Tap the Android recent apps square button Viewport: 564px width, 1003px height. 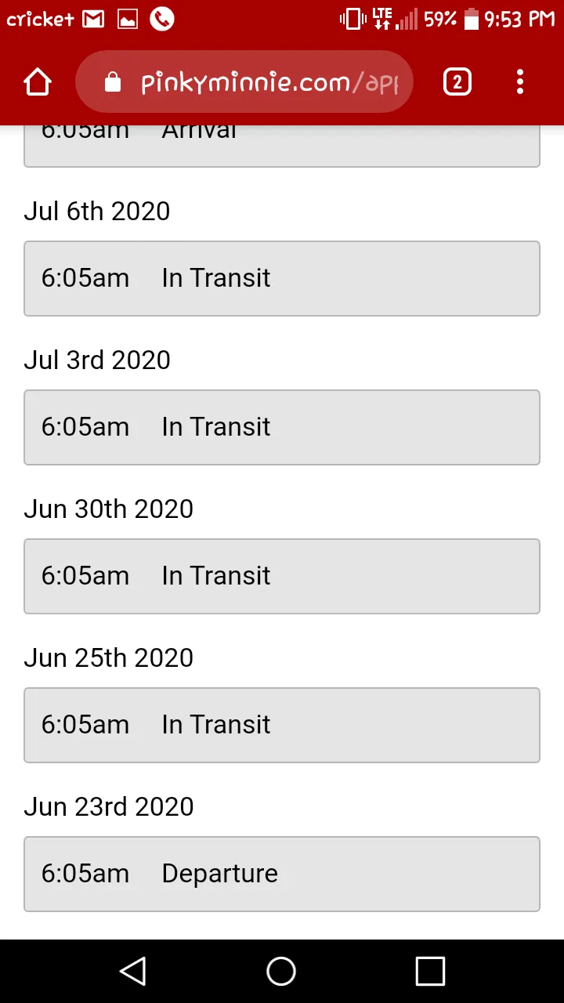point(430,972)
